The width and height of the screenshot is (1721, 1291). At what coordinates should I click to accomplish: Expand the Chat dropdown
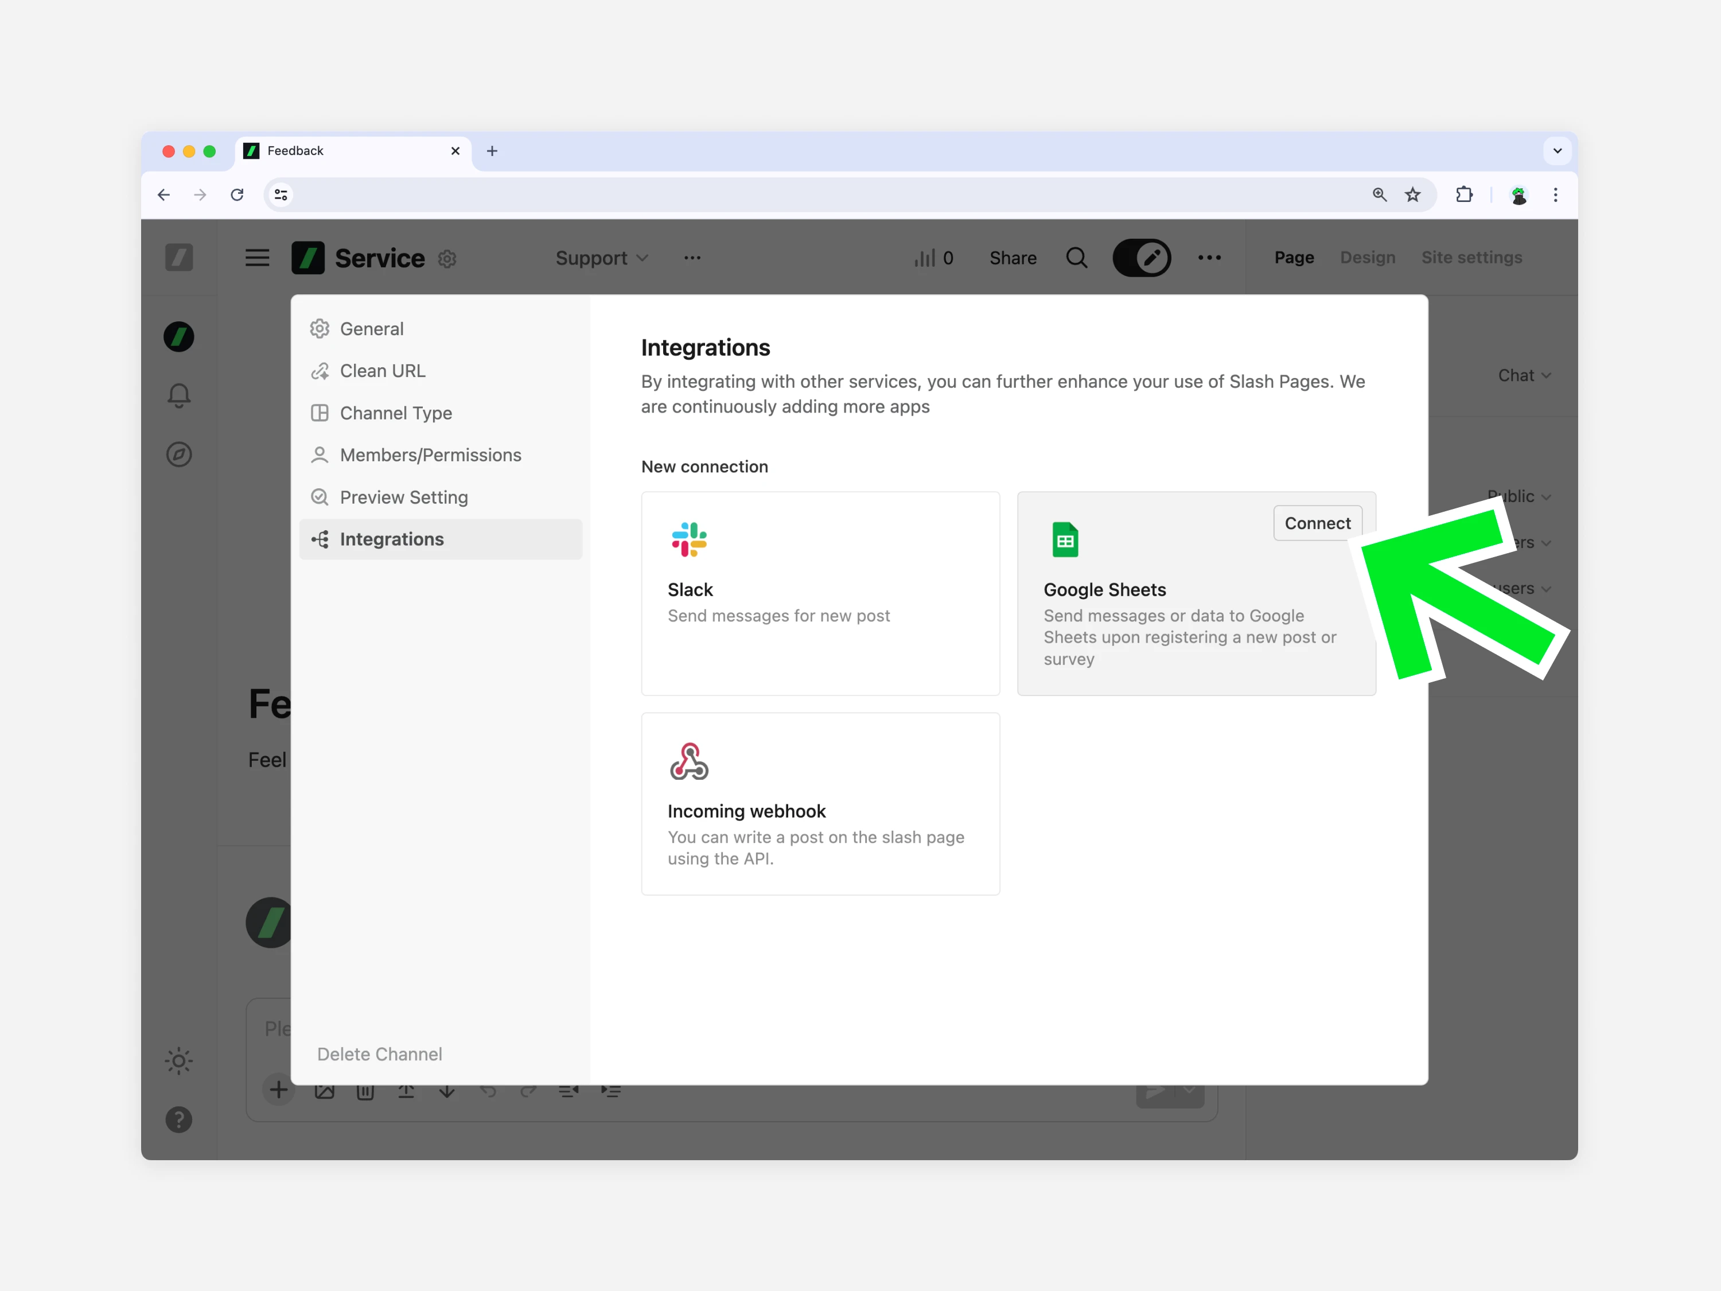pyautogui.click(x=1524, y=375)
